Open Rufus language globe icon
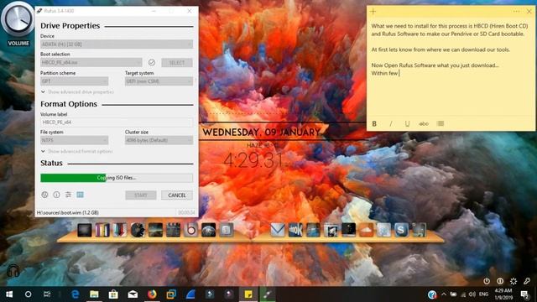Screen dimensions: 537x302 [44, 195]
